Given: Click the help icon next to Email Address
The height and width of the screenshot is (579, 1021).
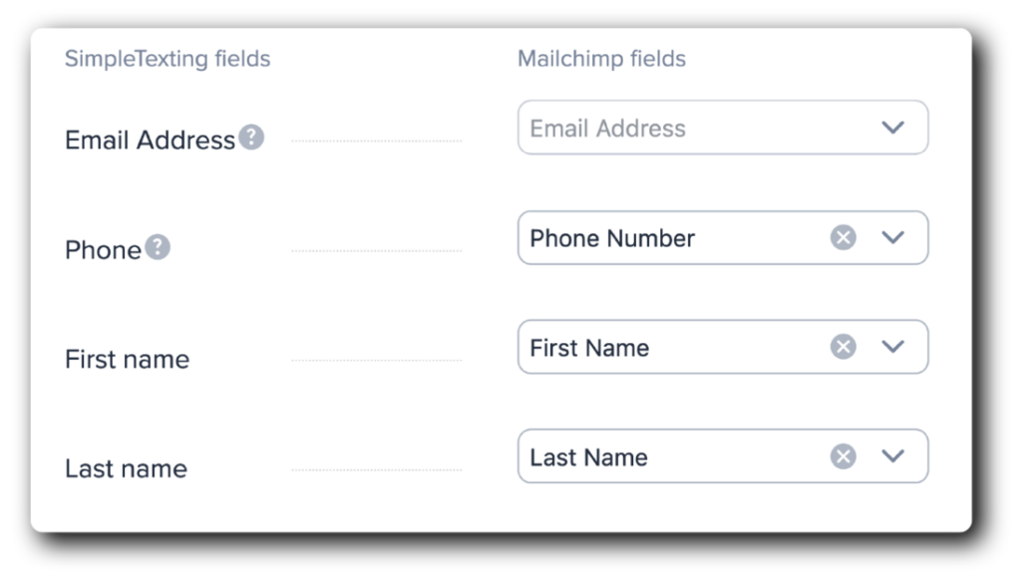Looking at the screenshot, I should 252,138.
